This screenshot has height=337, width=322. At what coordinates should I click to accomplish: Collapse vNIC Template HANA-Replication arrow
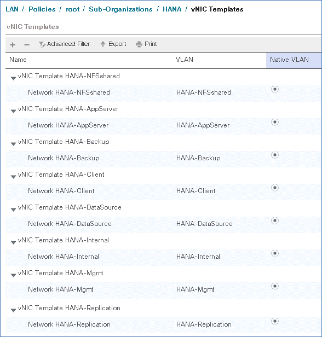(13, 311)
